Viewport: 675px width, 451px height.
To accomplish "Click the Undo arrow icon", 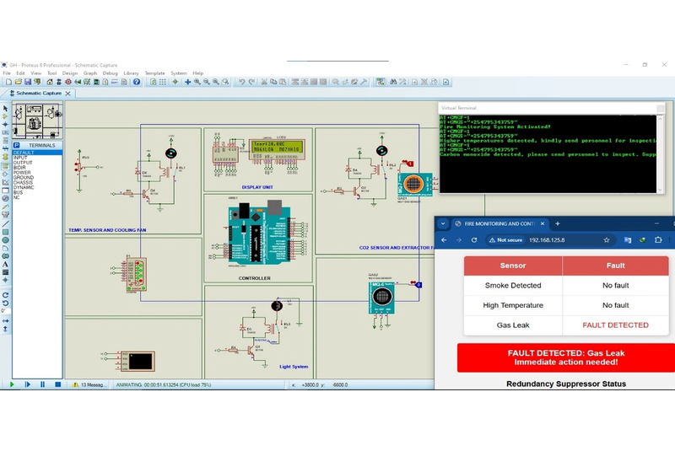I will (x=242, y=82).
